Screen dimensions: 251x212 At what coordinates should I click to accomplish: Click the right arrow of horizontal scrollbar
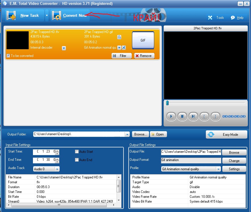pyautogui.click(x=114, y=205)
